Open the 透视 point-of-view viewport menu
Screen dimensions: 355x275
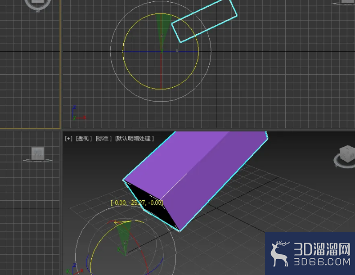(x=84, y=138)
